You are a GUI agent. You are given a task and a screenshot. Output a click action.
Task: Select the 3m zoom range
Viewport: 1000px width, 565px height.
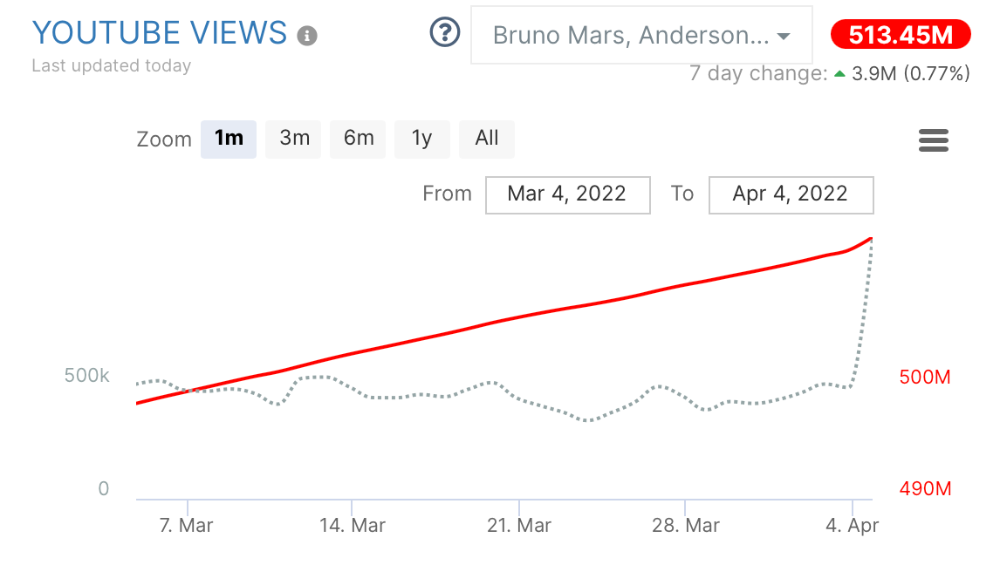pos(294,139)
